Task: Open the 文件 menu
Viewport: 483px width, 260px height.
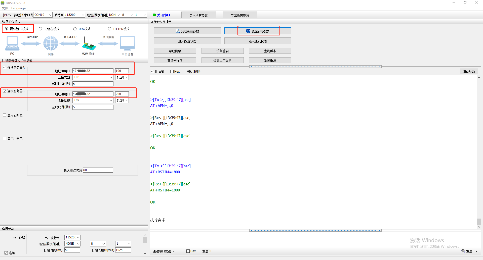Action: [x=5, y=8]
